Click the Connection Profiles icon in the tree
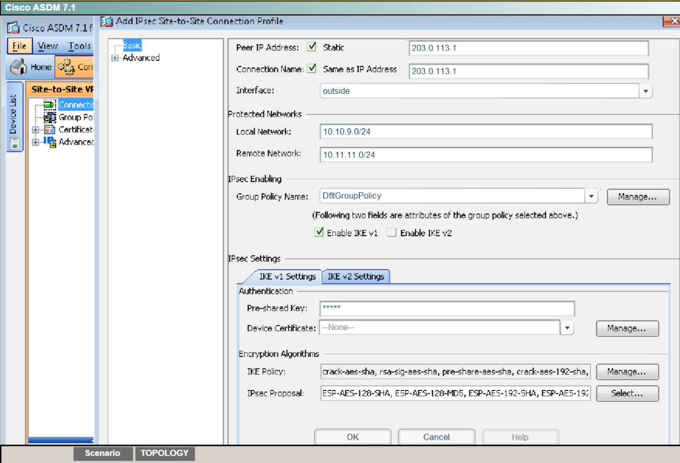Screen dimensions: 680x463 [49, 105]
